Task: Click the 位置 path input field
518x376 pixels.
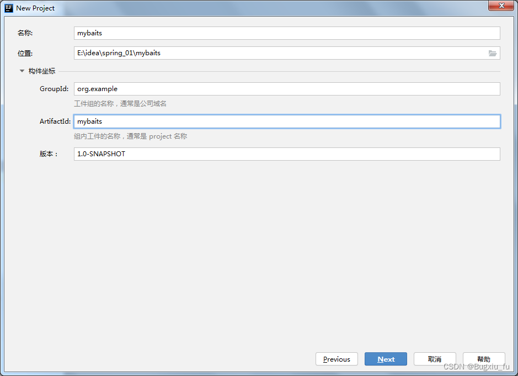Action: 287,53
